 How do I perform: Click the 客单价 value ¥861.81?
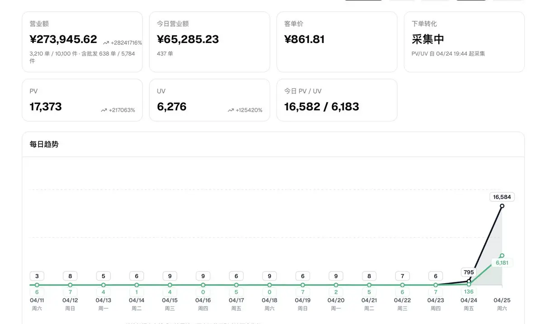coord(305,39)
